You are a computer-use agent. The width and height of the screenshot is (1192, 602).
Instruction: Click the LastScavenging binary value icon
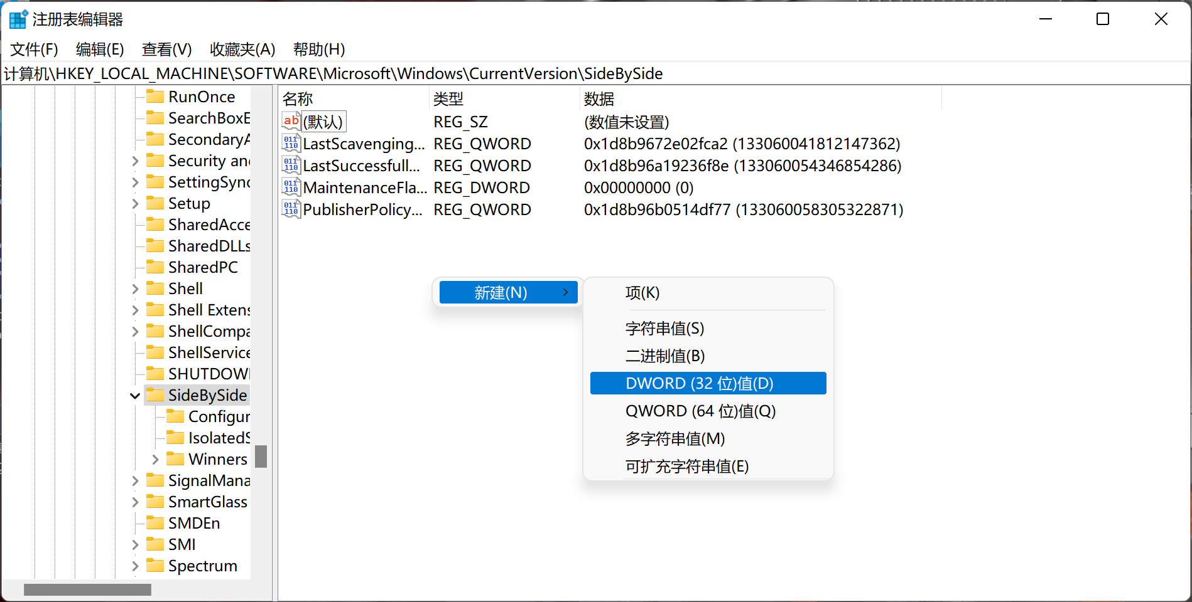click(291, 143)
